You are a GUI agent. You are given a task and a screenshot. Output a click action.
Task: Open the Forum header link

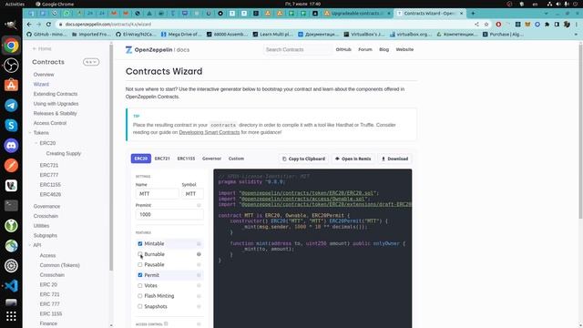tap(365, 49)
